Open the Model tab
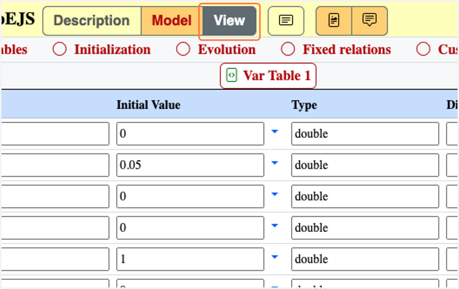459x289 pixels. [172, 21]
